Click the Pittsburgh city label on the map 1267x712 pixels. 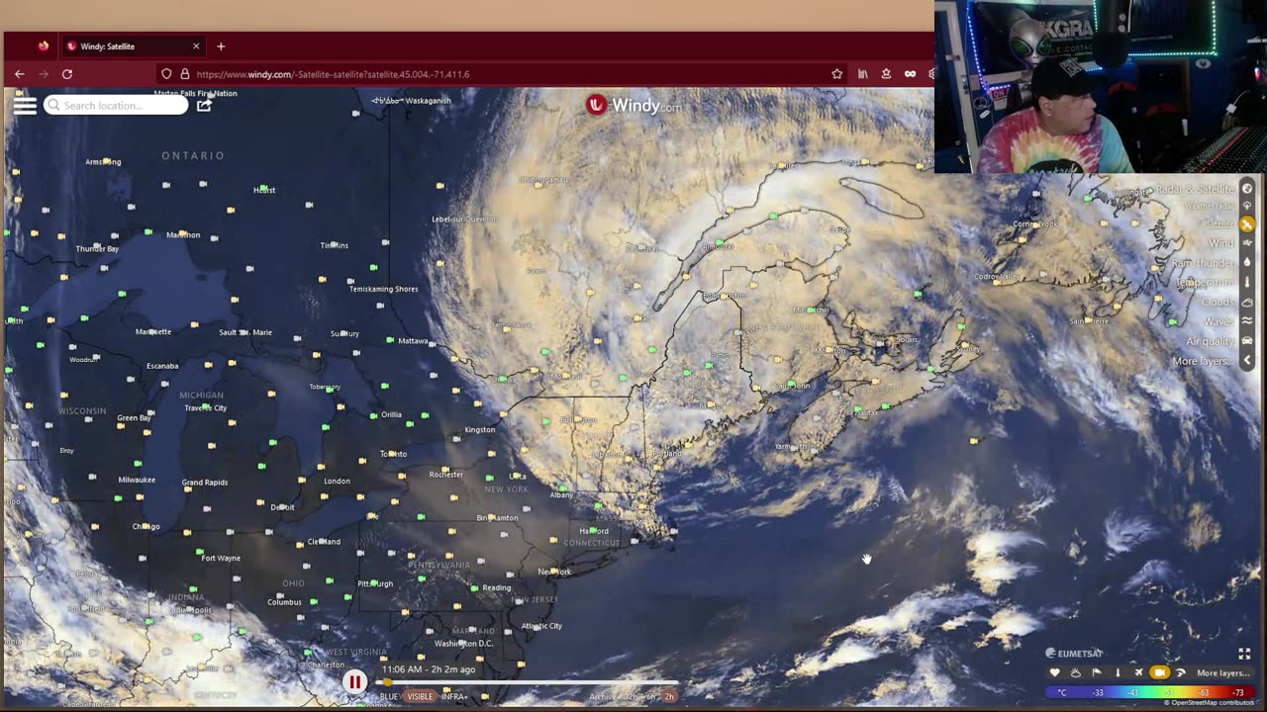click(x=375, y=583)
